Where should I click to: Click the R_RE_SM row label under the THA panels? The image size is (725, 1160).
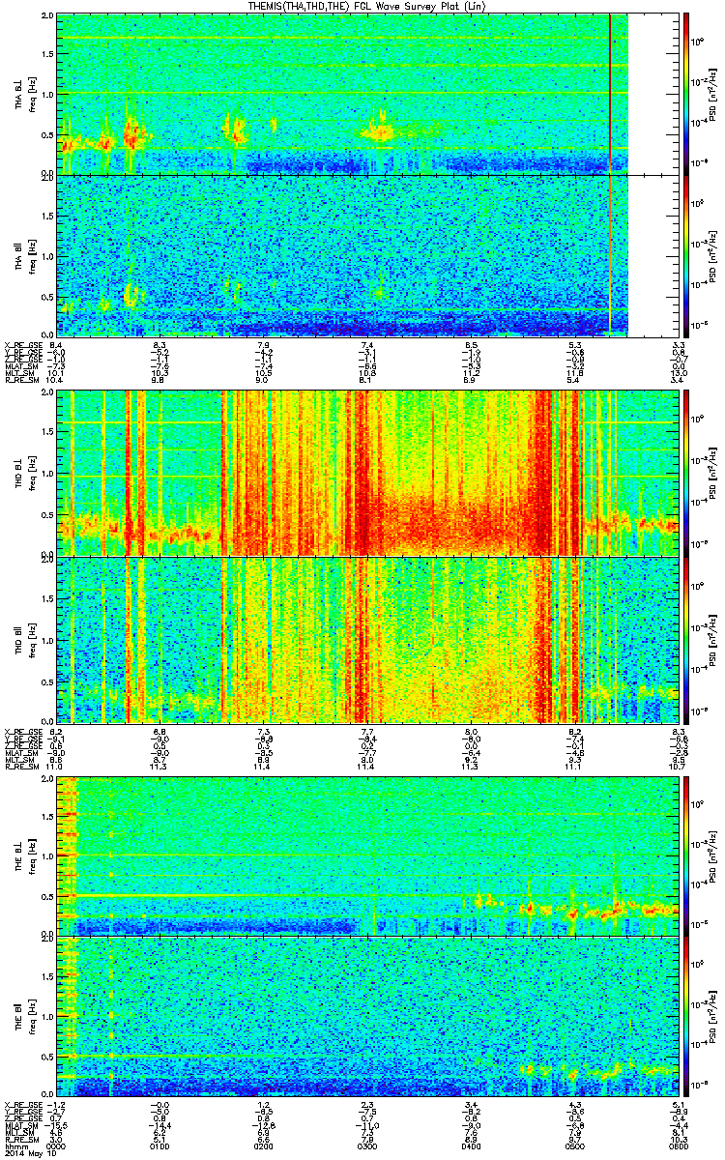pyautogui.click(x=20, y=381)
